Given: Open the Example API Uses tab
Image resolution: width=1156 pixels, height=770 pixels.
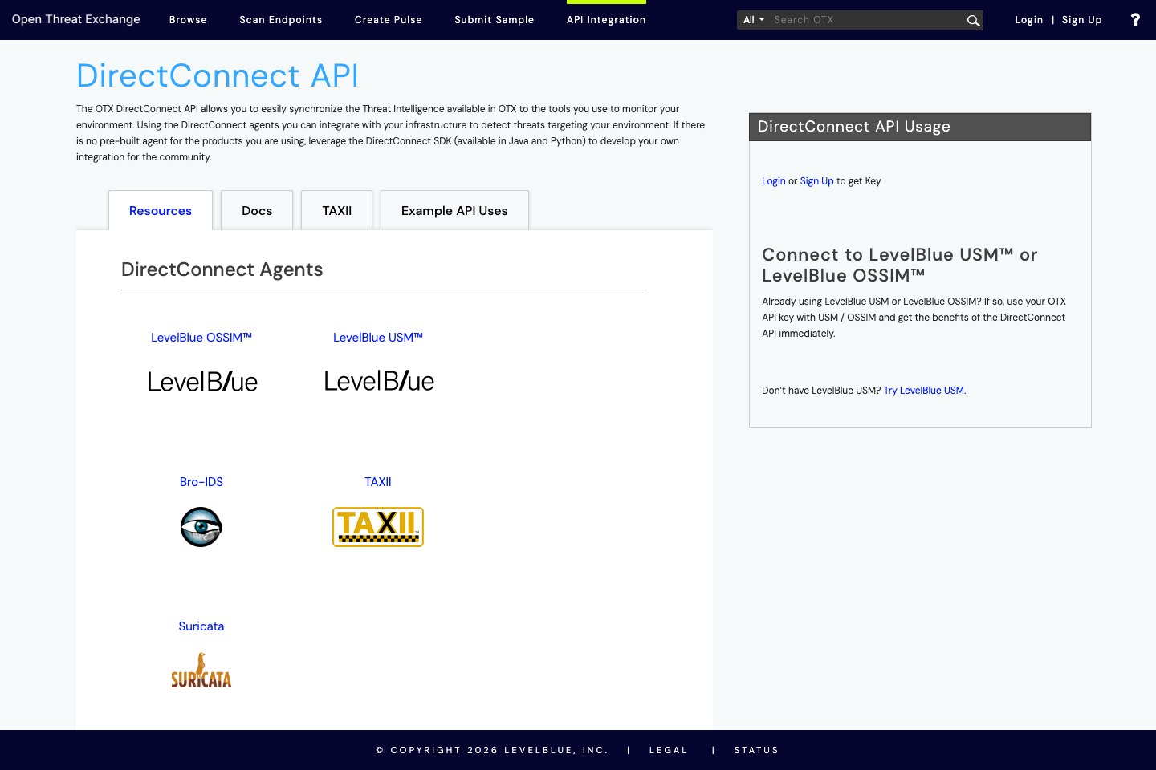Looking at the screenshot, I should pos(454,210).
